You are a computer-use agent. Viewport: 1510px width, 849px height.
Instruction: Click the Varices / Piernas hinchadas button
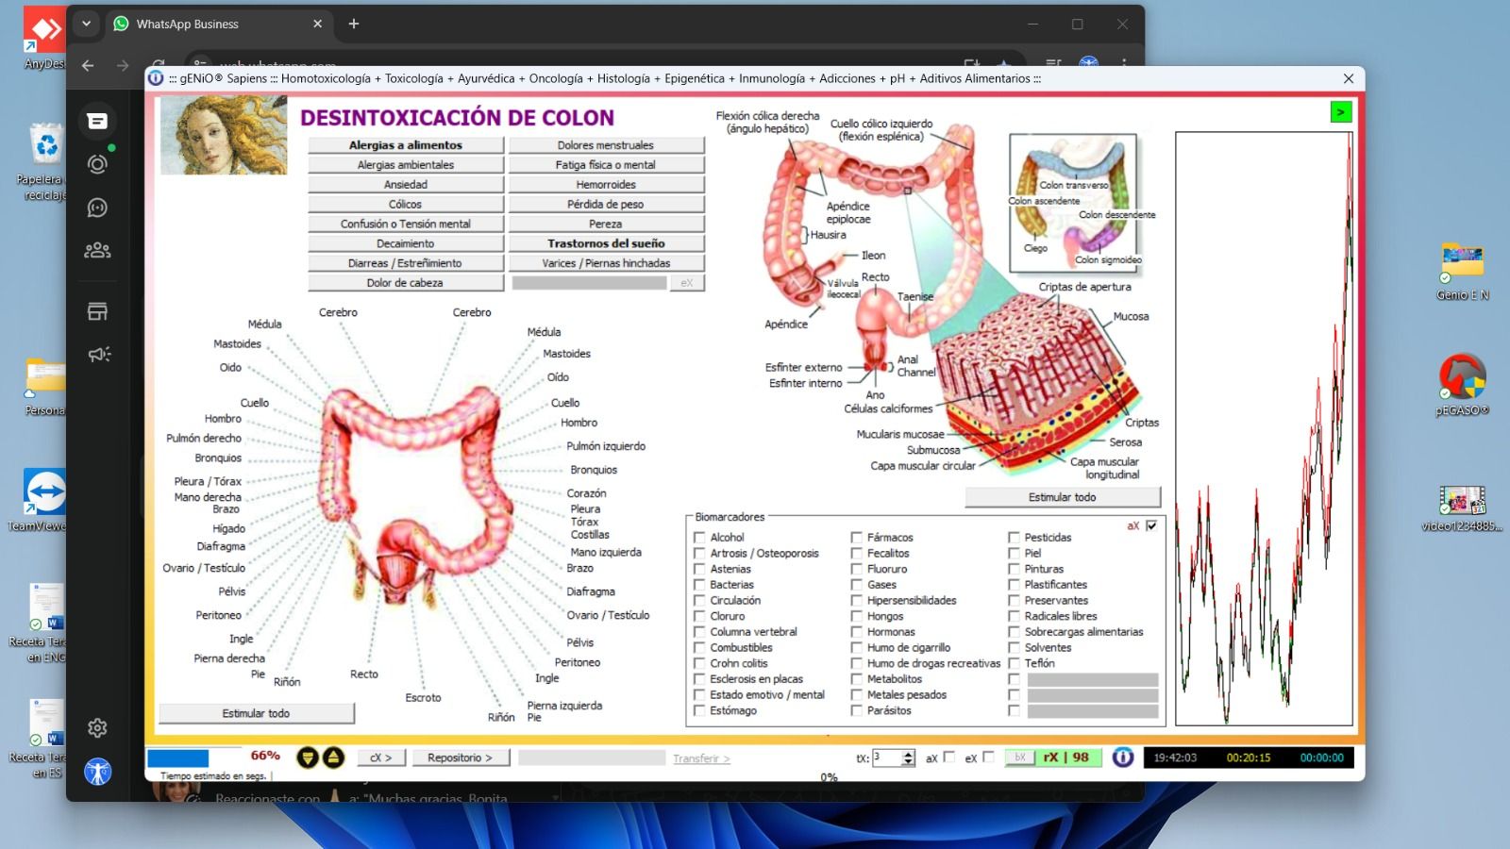click(x=606, y=263)
